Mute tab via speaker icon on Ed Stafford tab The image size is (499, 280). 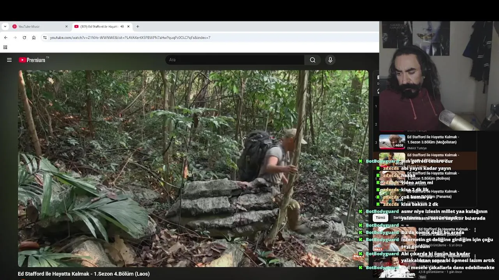122,26
